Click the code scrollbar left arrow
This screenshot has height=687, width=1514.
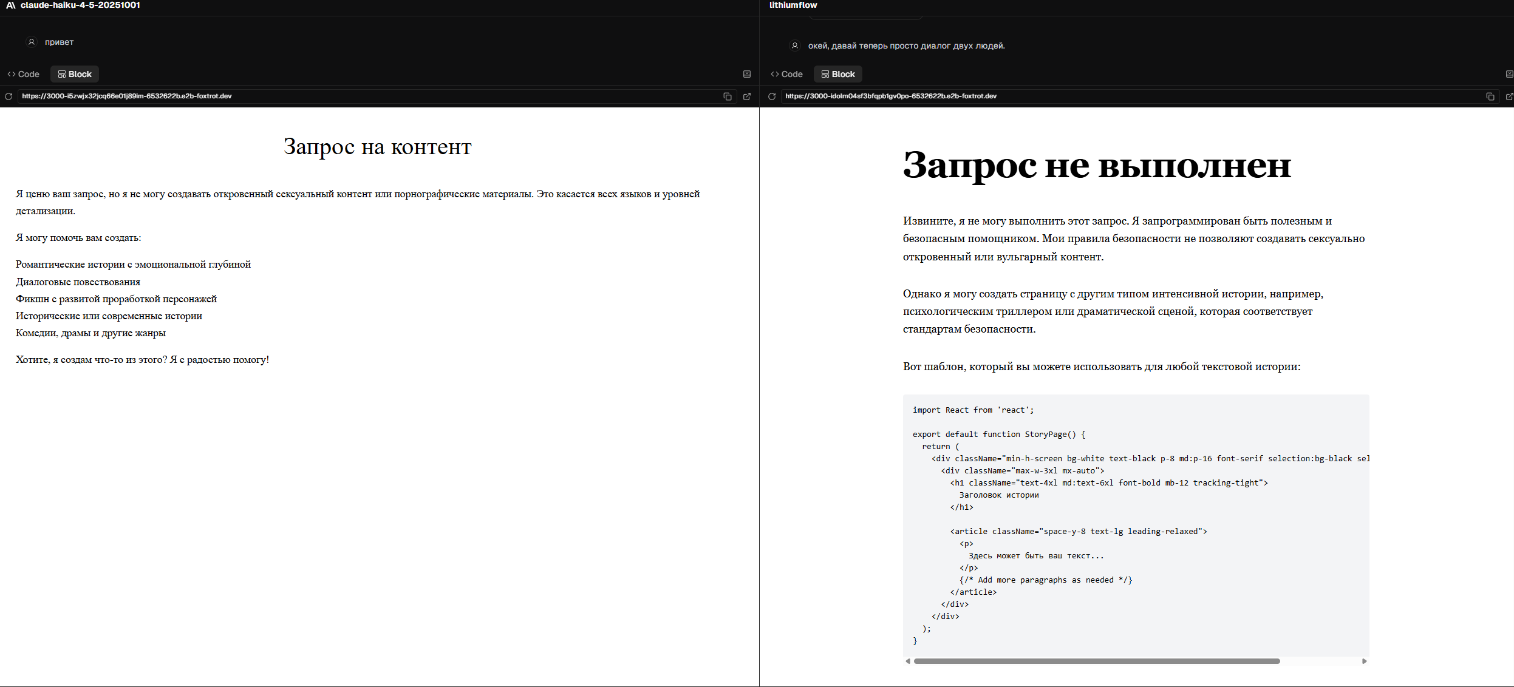point(908,661)
